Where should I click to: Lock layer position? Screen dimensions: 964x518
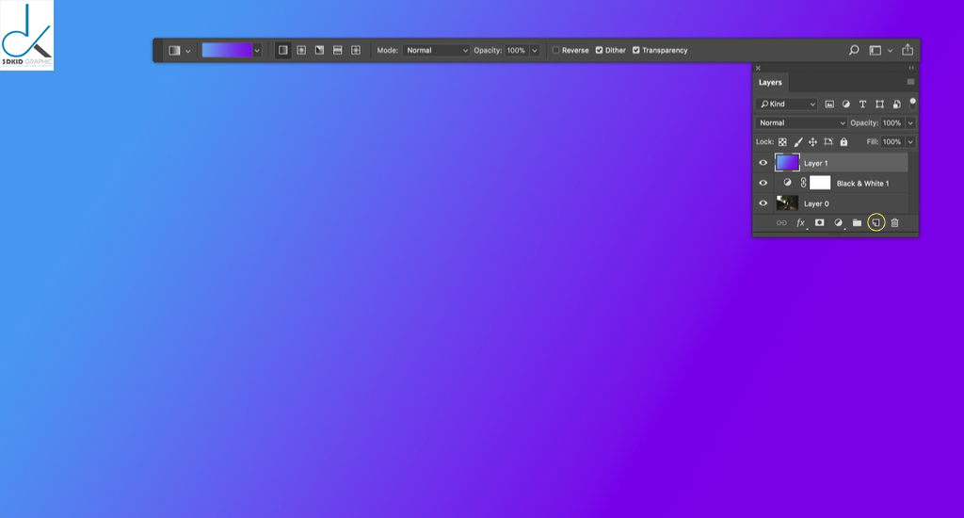(x=812, y=142)
